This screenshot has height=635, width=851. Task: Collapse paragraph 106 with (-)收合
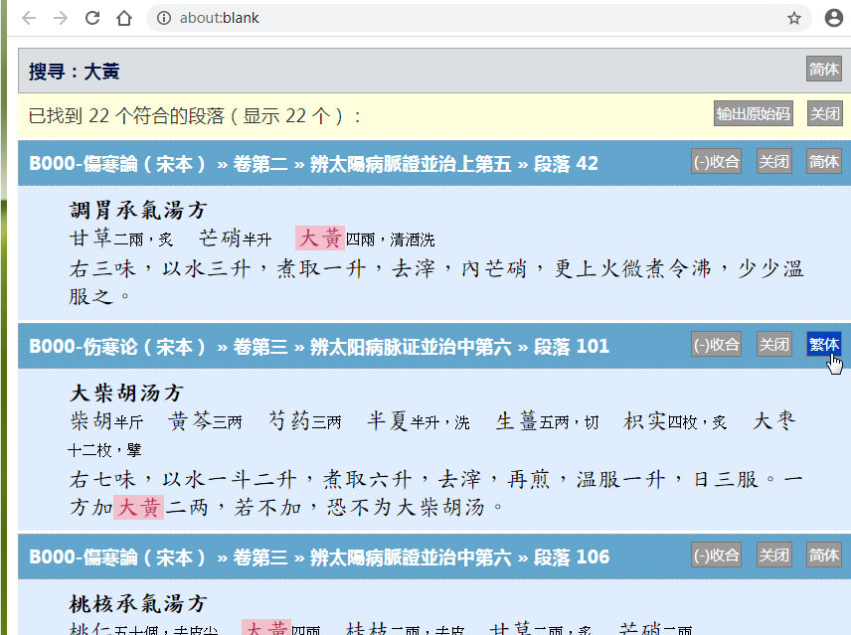tap(716, 556)
